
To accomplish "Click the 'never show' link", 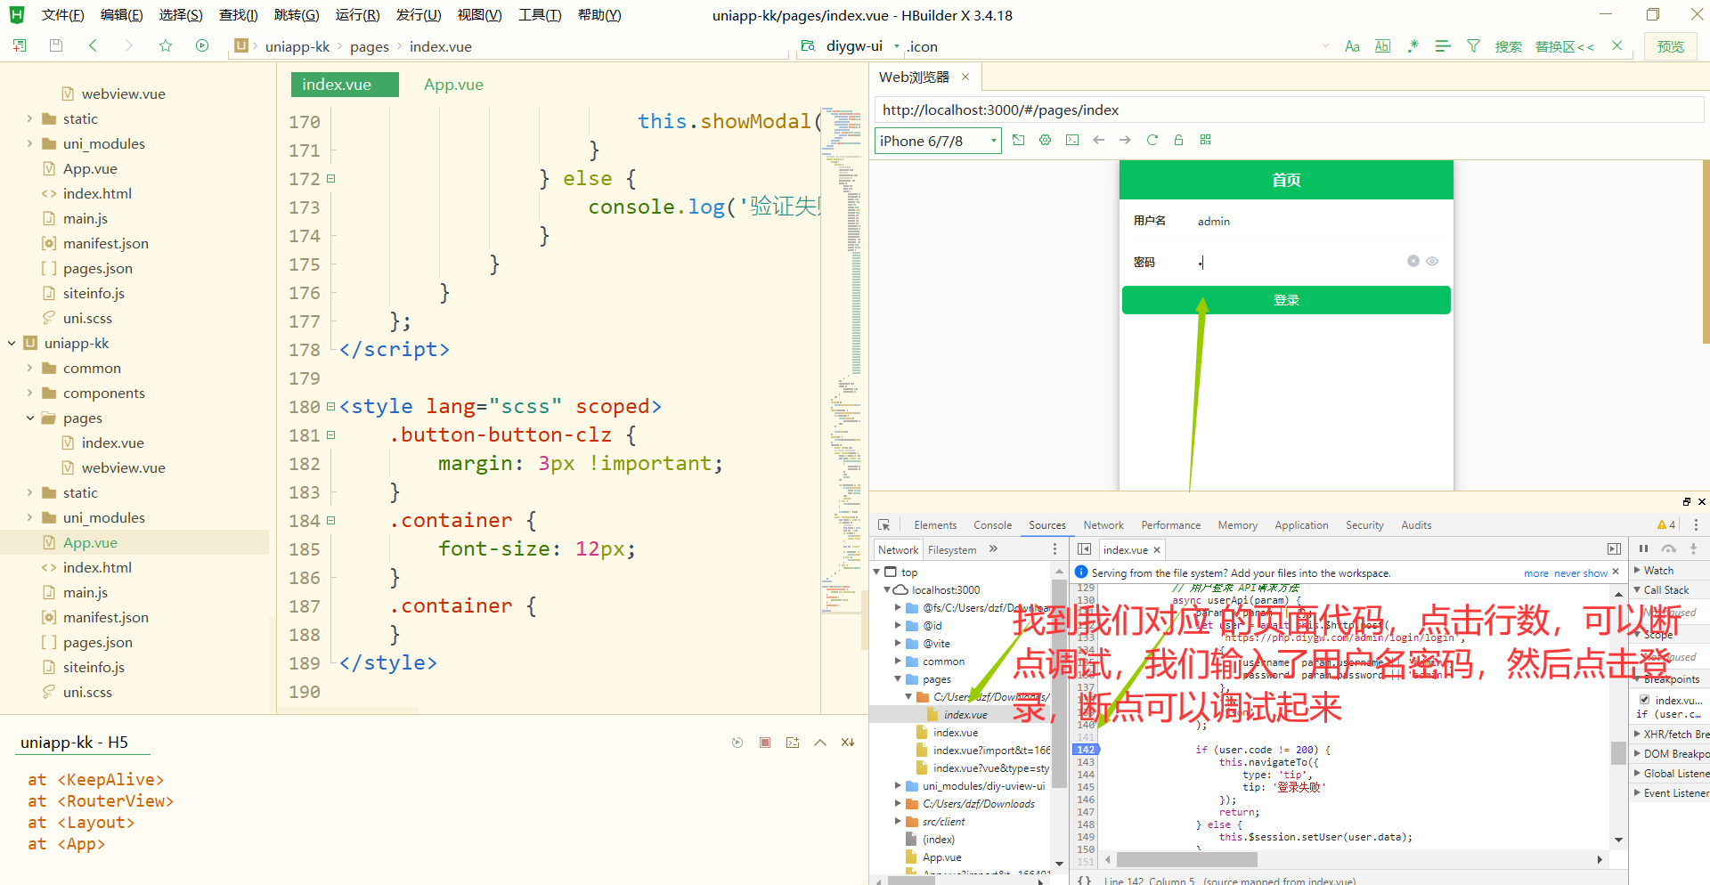I will point(1581,573).
